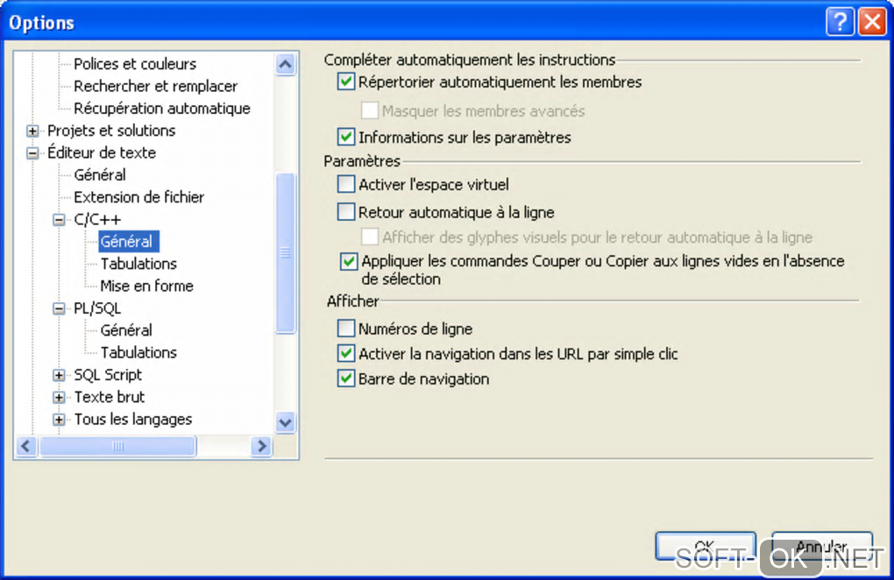
Task: Select Tabulations under C/C++
Action: click(138, 264)
